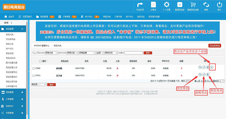Open the 审核状态 dropdown

pos(111,53)
